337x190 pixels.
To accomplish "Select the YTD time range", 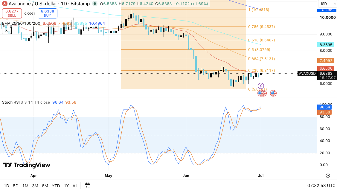I will pos(56,186).
